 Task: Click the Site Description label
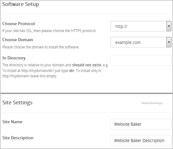point(18,138)
